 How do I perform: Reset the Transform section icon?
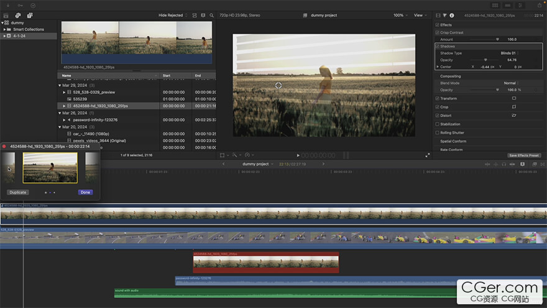[x=514, y=98]
